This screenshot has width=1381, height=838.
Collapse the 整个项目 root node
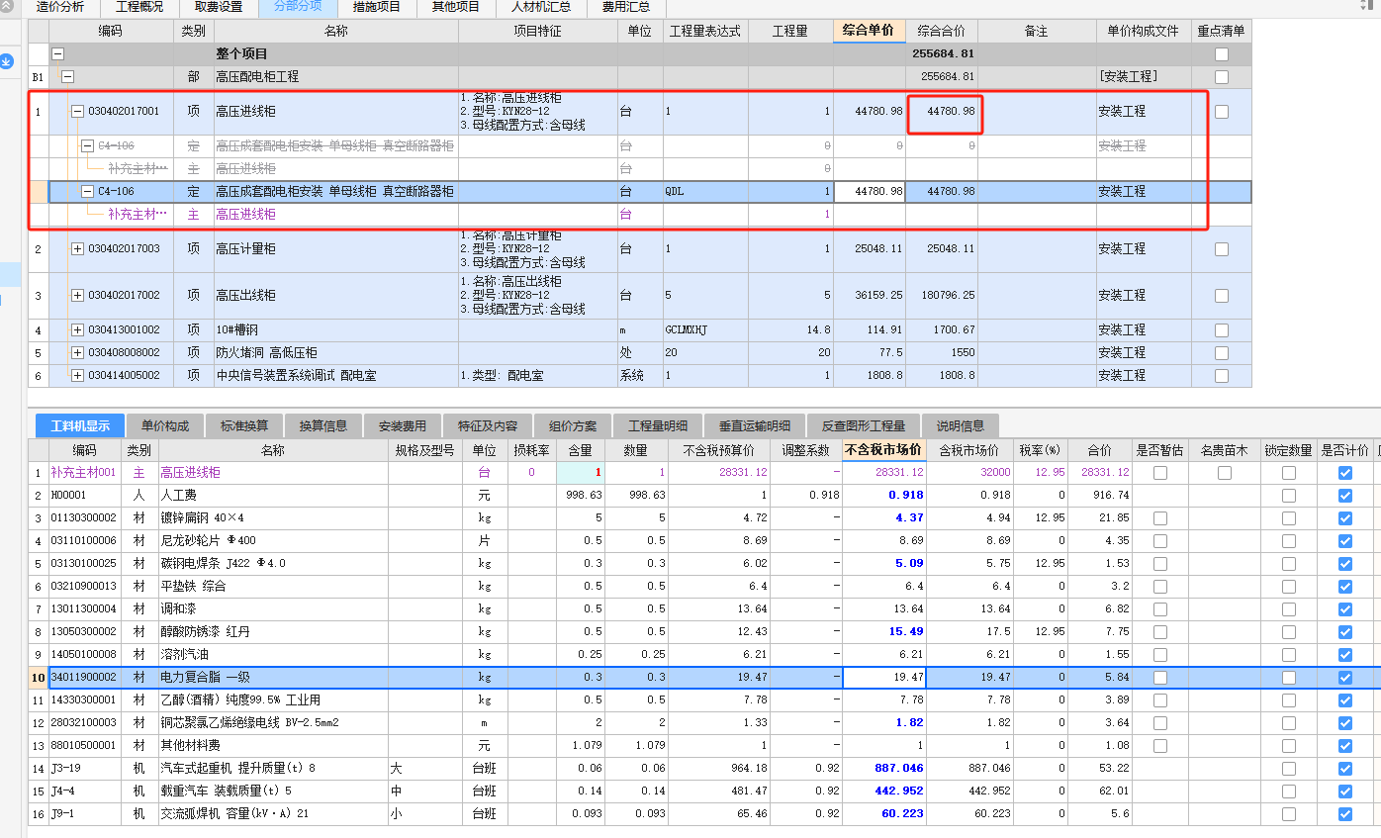click(x=57, y=54)
